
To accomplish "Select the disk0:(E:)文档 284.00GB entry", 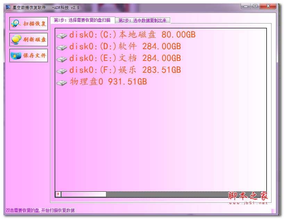I will (125, 58).
